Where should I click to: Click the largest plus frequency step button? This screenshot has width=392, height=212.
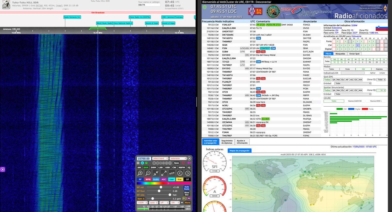(x=170, y=163)
